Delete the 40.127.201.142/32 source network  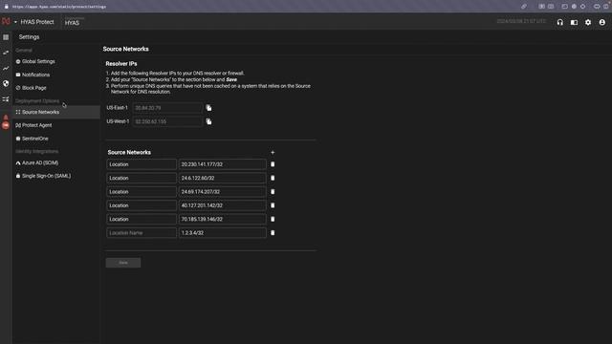tap(273, 205)
